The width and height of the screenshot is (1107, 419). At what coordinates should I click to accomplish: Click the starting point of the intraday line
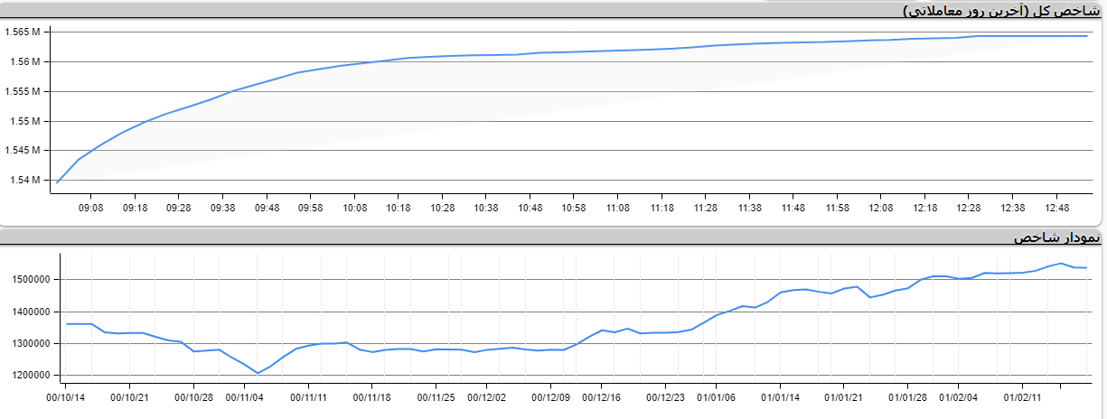pyautogui.click(x=57, y=182)
